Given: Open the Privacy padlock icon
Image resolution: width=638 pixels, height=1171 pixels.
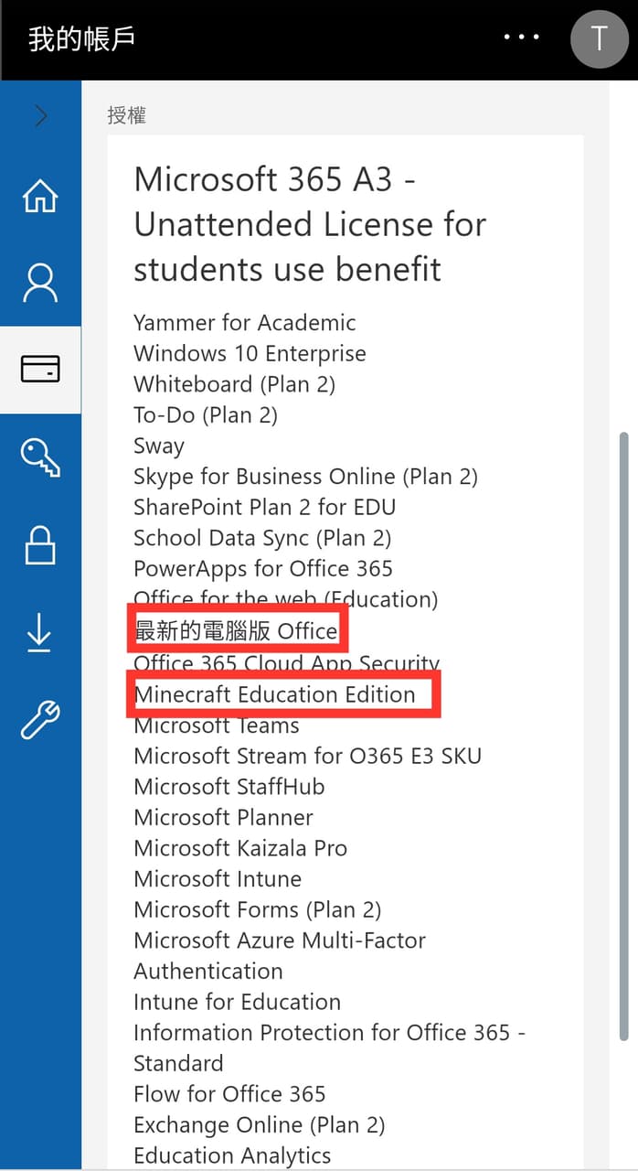Looking at the screenshot, I should [40, 544].
